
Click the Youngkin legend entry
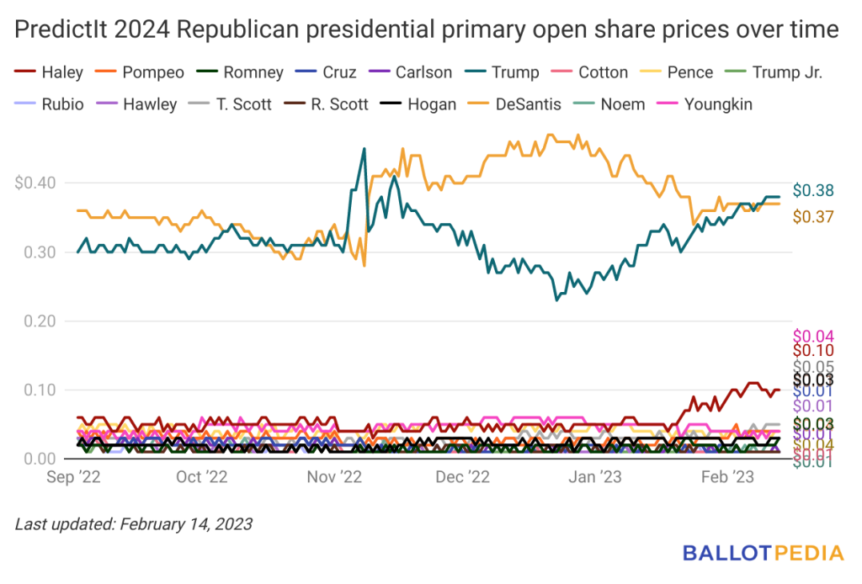tap(705, 104)
